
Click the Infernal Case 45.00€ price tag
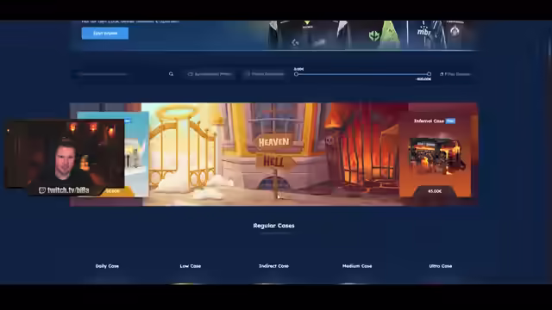(435, 191)
